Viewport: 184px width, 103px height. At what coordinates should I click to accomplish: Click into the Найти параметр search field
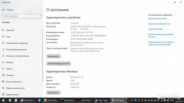point(21,16)
